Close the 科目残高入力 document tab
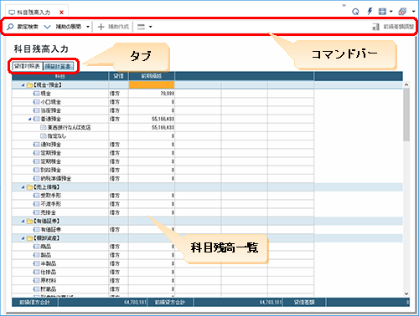419x316 pixels. pos(61,13)
